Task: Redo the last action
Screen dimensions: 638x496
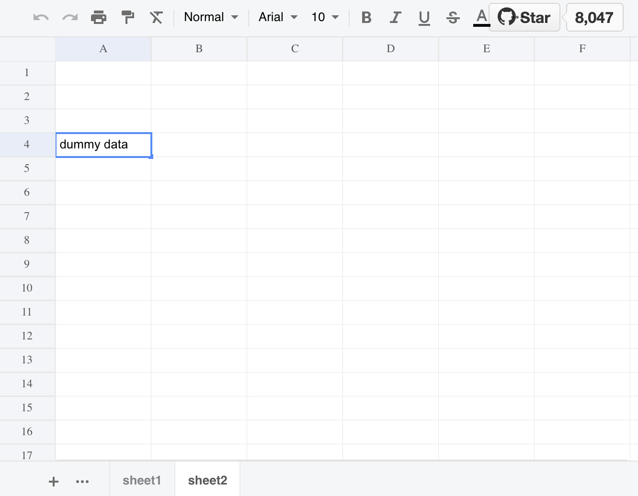Action: click(70, 17)
